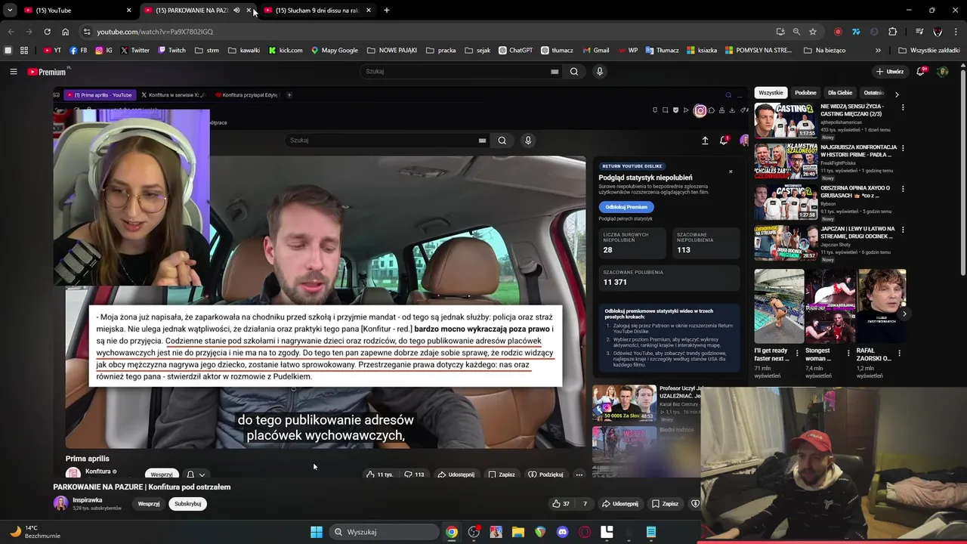Image resolution: width=967 pixels, height=544 pixels.
Task: Go to the Chrome home page button
Action: point(65,32)
